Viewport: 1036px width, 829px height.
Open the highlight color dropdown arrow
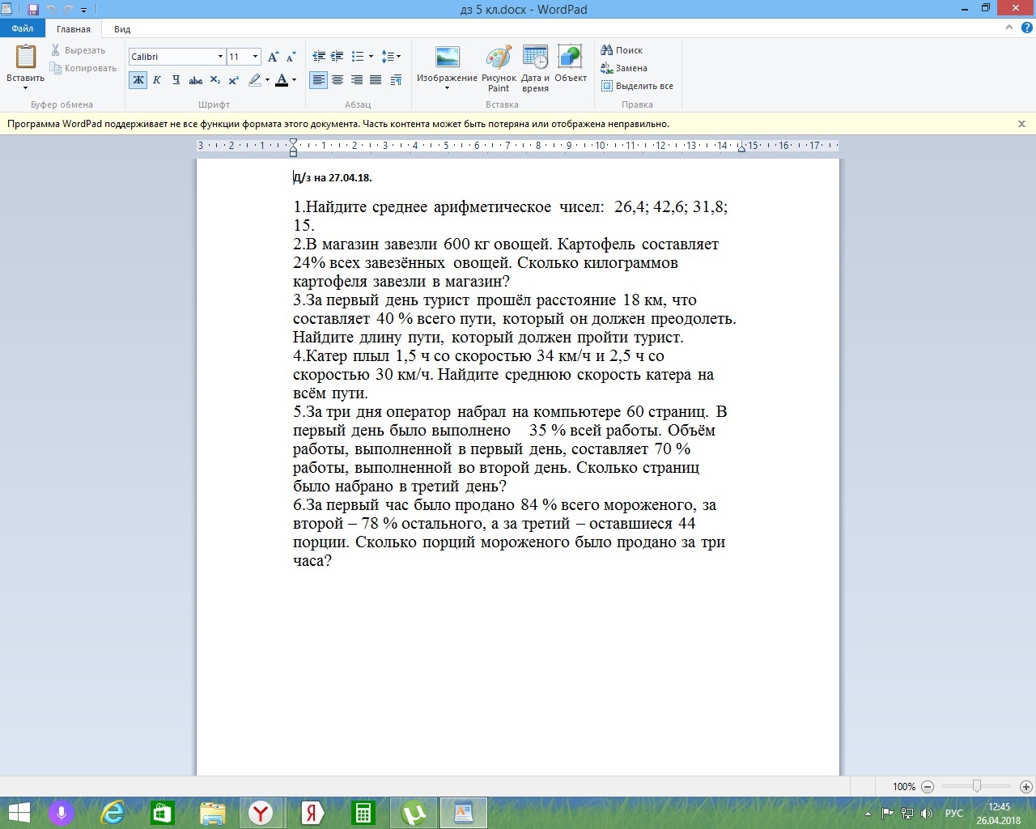pos(267,80)
